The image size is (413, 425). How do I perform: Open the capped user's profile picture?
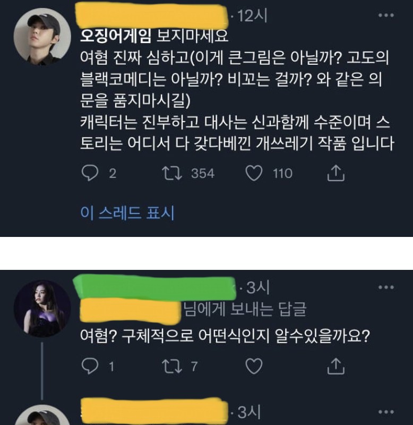pyautogui.click(x=42, y=36)
